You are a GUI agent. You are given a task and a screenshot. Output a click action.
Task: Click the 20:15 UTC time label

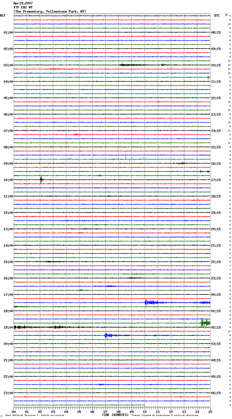point(216,229)
